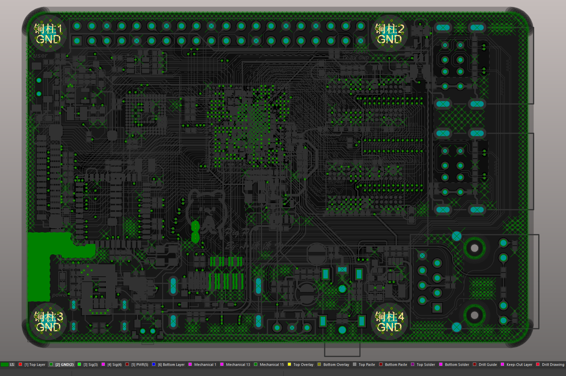Select the Keep-Out Layer tab
The width and height of the screenshot is (566, 376).
(x=519, y=365)
